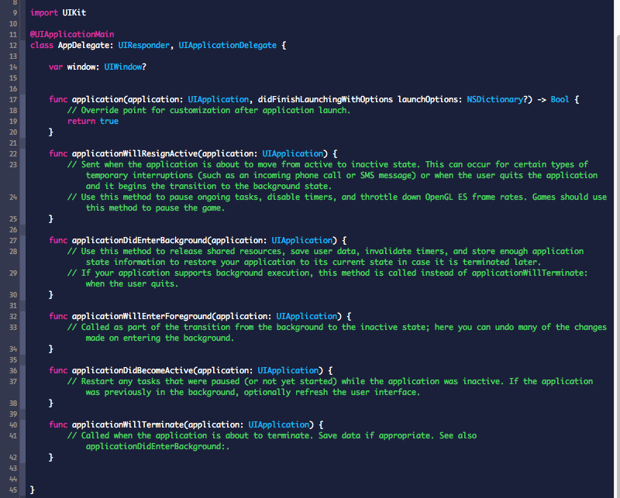Click the 'applicationWillTerminate' function name
This screenshot has width=620, height=498.
click(x=128, y=424)
